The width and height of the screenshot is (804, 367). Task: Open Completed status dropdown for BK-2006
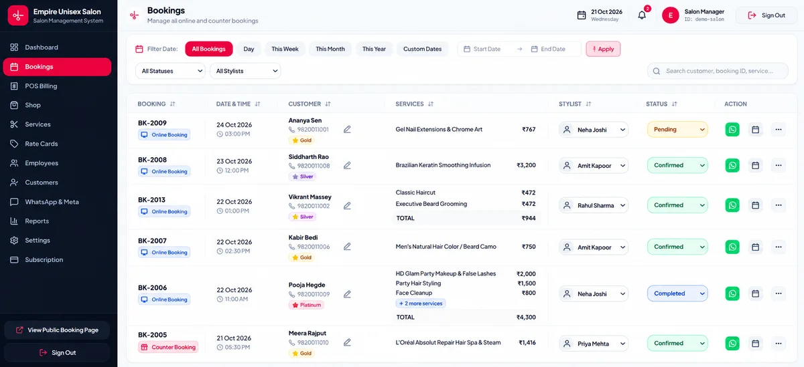pos(677,293)
